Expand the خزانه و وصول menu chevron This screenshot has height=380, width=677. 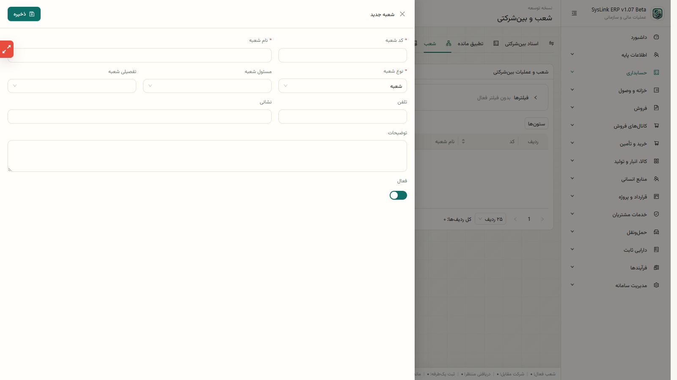click(572, 90)
